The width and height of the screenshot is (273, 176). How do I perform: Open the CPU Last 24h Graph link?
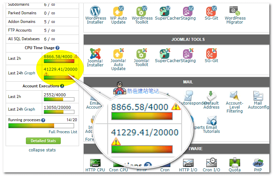[30, 73]
